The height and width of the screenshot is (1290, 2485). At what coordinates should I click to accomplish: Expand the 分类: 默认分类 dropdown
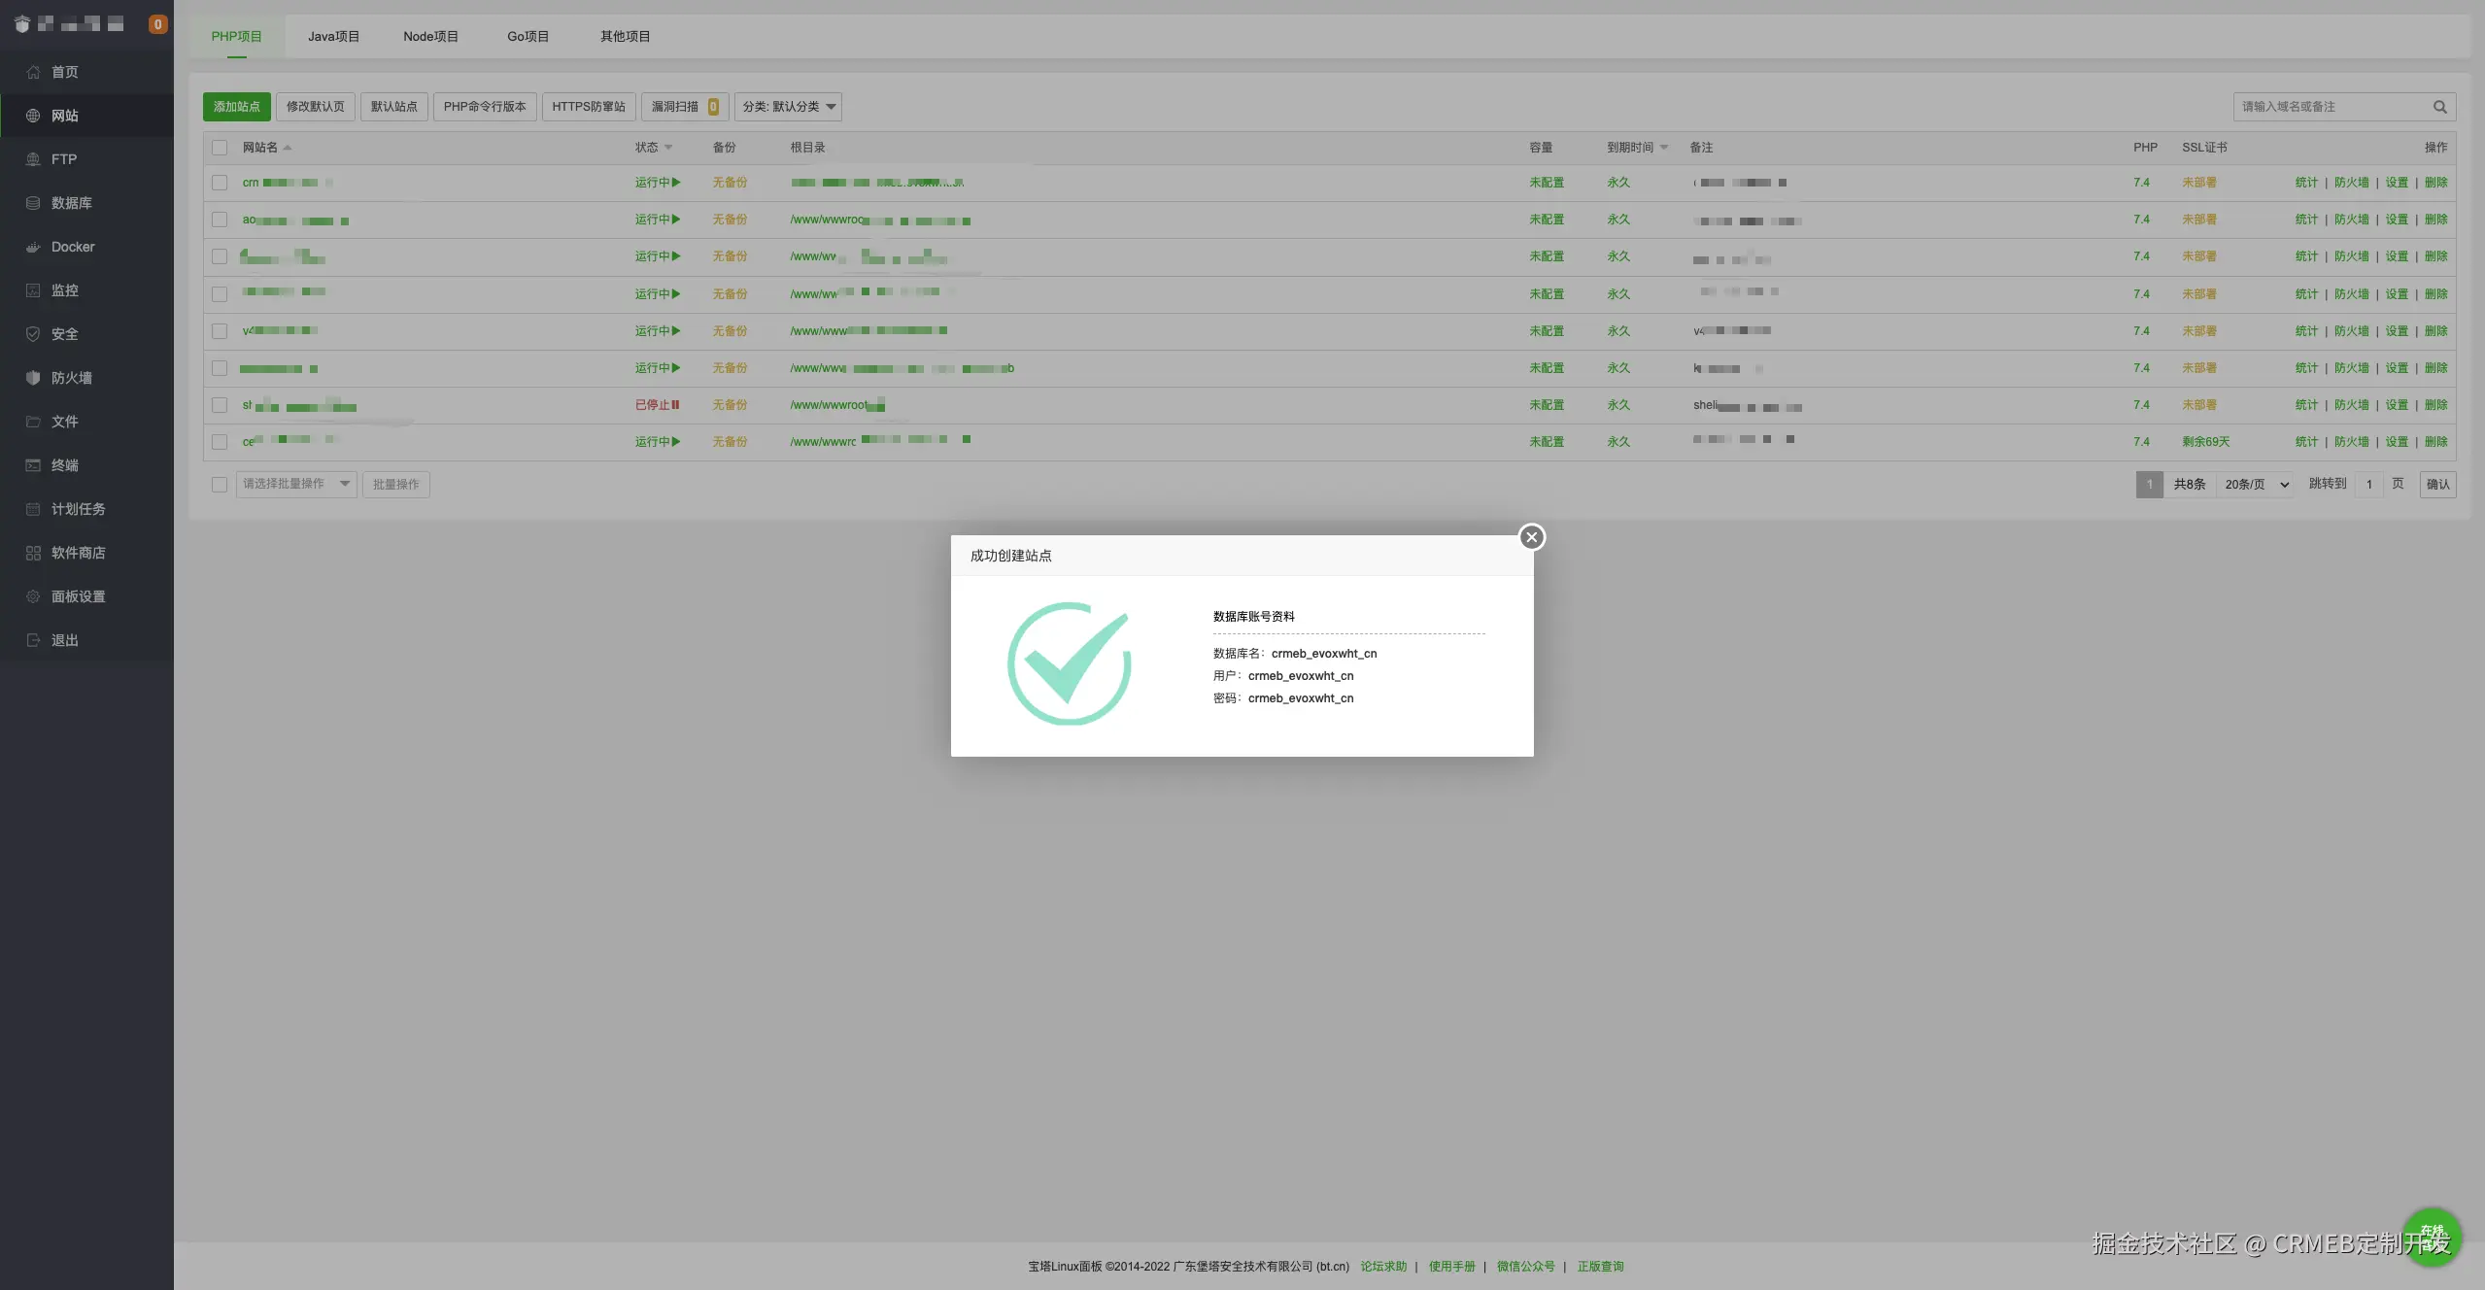tap(788, 107)
